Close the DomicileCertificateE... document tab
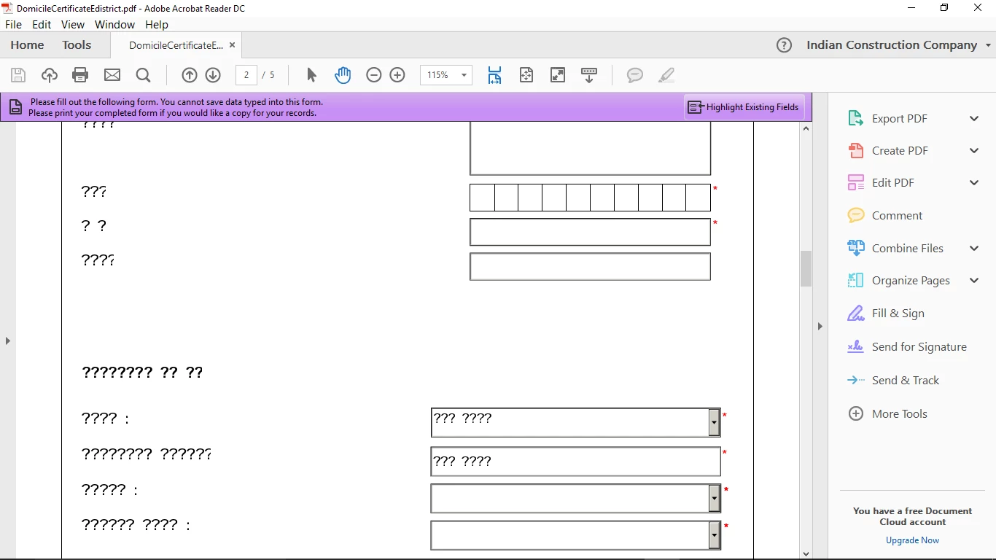Viewport: 996px width, 560px height. click(233, 45)
